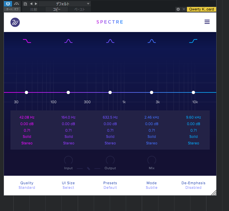Click the コピー (Copy) button
Viewport: 229px width, 211px height.
tap(57, 9)
